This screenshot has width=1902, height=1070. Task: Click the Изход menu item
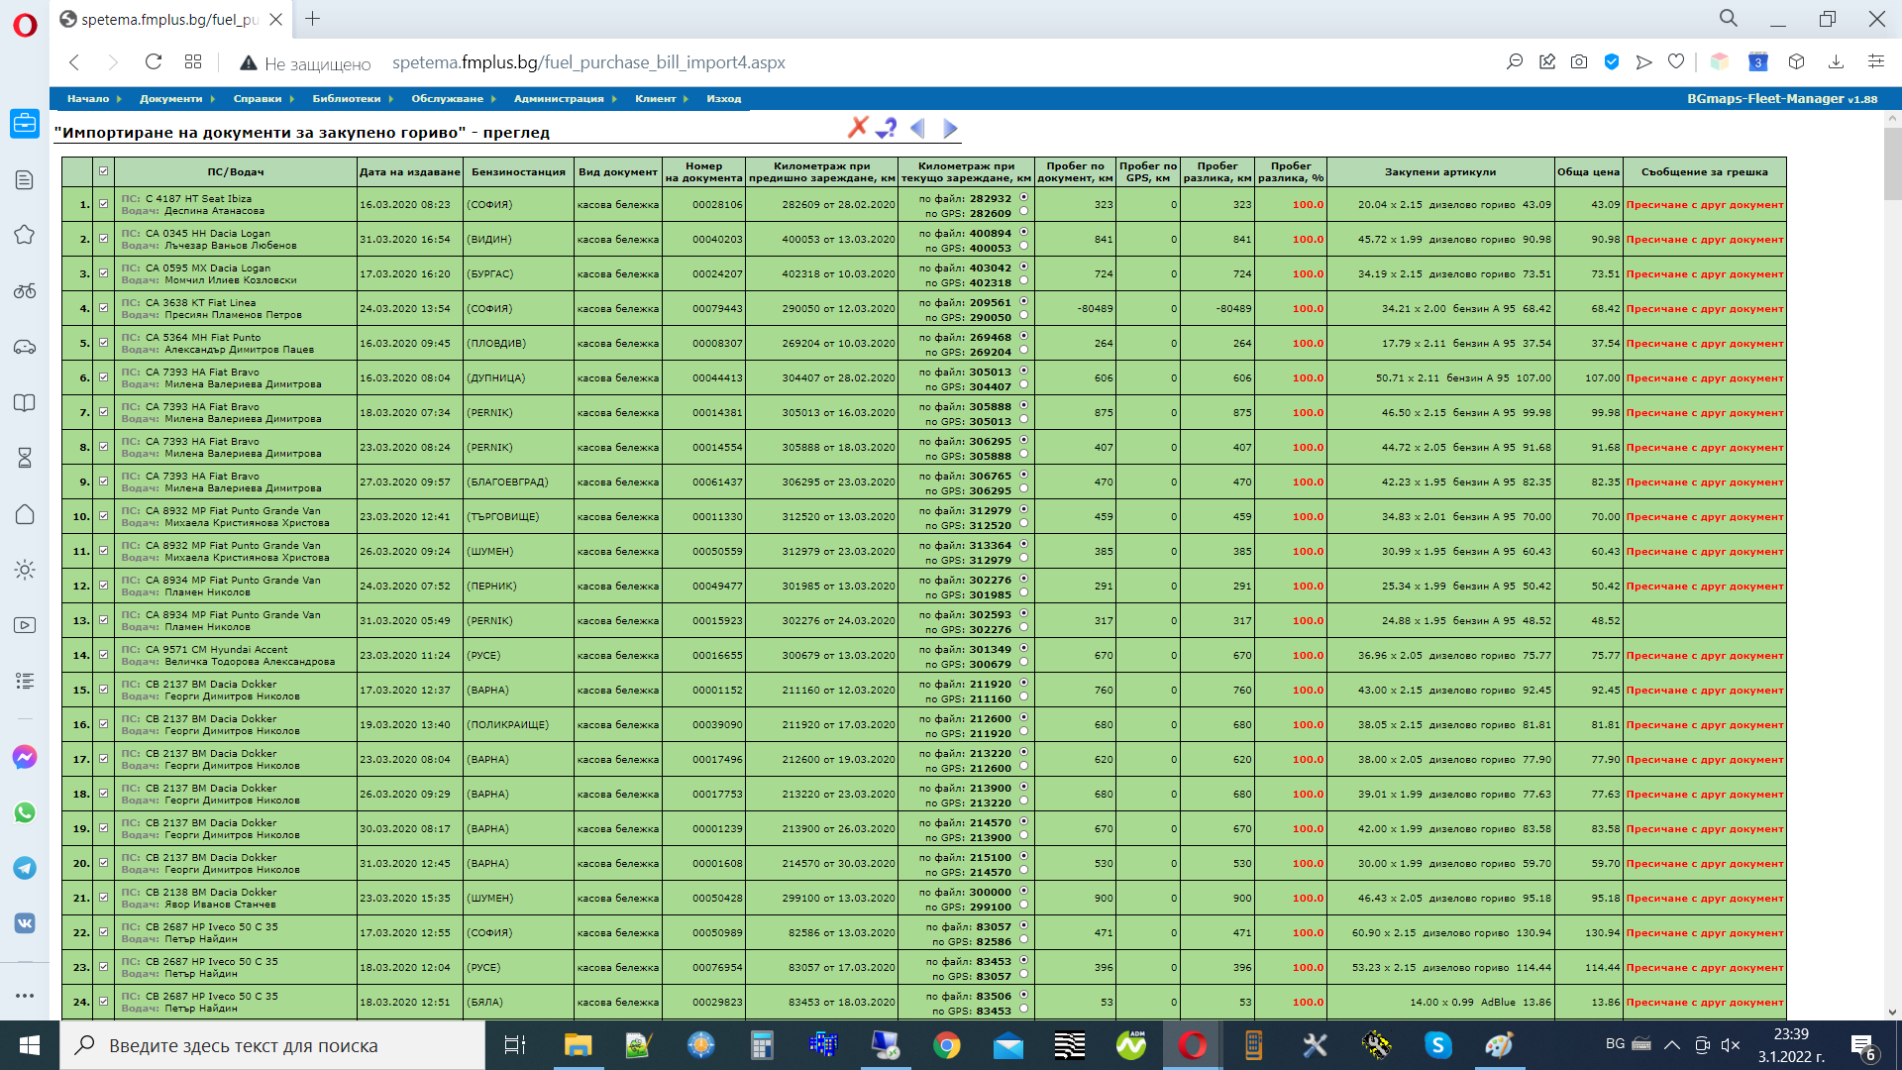coord(723,99)
